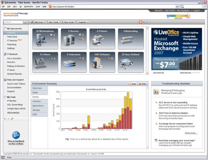This screenshot has height=160, width=208.
Task: Toggle the orange grid view icon
Action: click(140, 22)
